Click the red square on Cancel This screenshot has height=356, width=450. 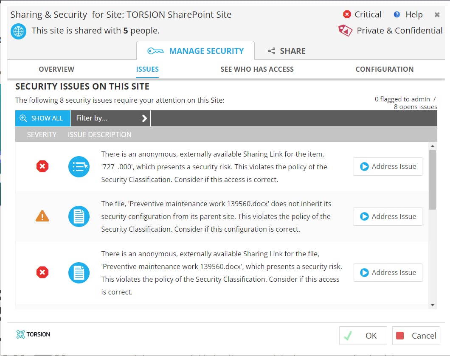point(400,336)
